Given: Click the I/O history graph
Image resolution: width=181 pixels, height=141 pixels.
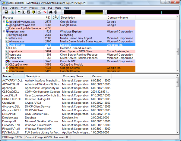Looking at the screenshot, I should click(143, 12).
